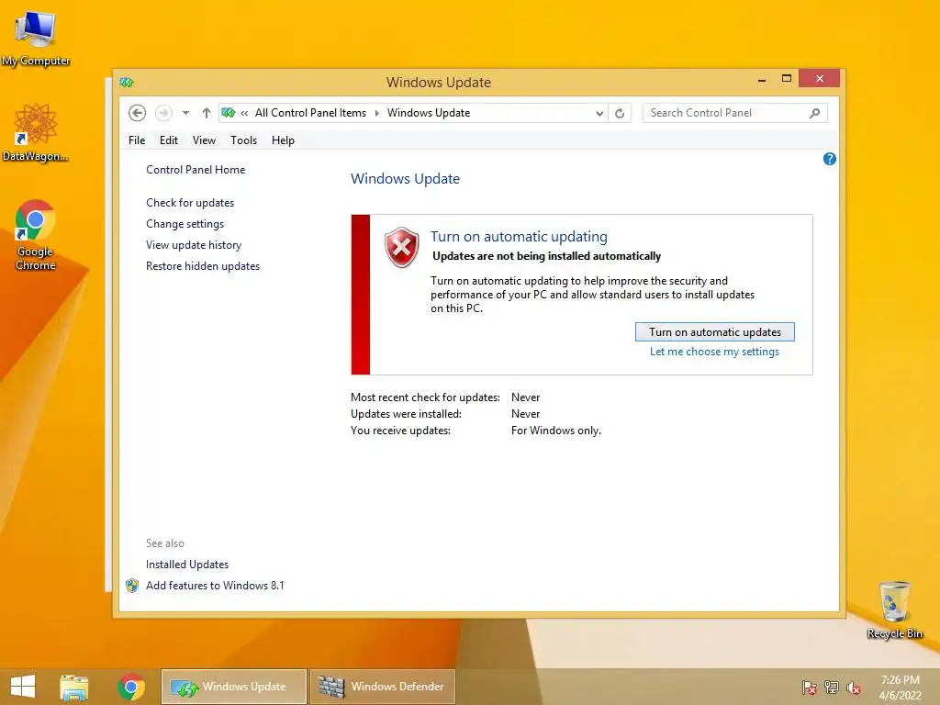Click Most recent check for updates label
940x705 pixels.
(425, 397)
